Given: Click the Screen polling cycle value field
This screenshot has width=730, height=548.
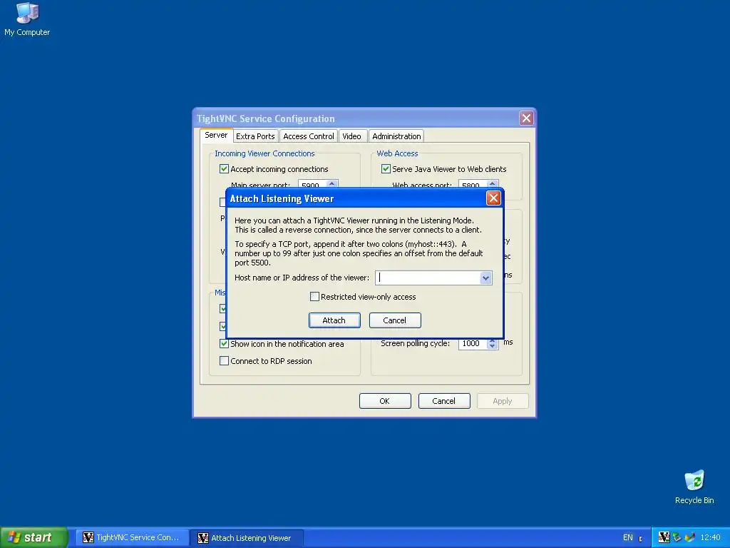Looking at the screenshot, I should pyautogui.click(x=473, y=343).
